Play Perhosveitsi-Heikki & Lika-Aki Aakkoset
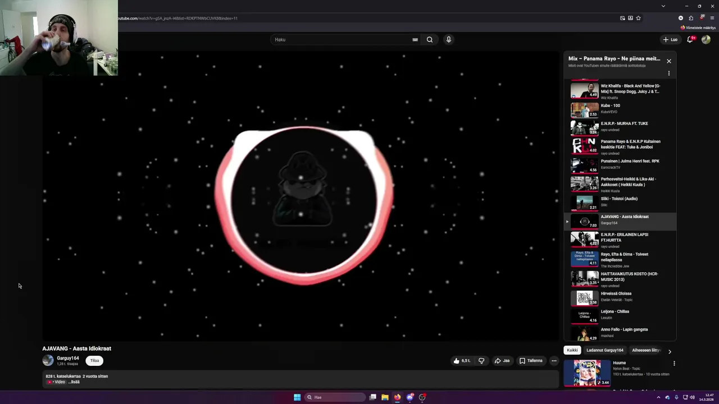This screenshot has width=719, height=404. 620,184
